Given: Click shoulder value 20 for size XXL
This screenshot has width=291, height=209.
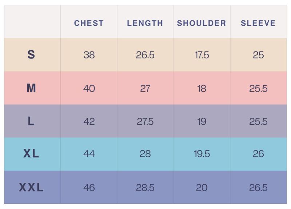Looking at the screenshot, I should [202, 188].
